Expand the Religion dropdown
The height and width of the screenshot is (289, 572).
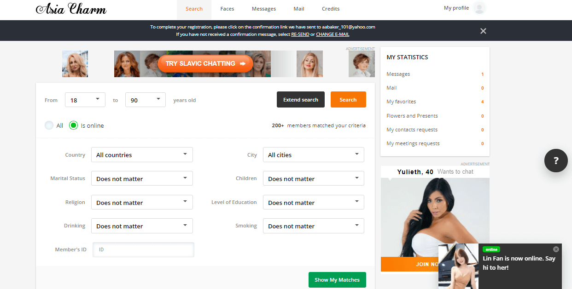point(142,202)
